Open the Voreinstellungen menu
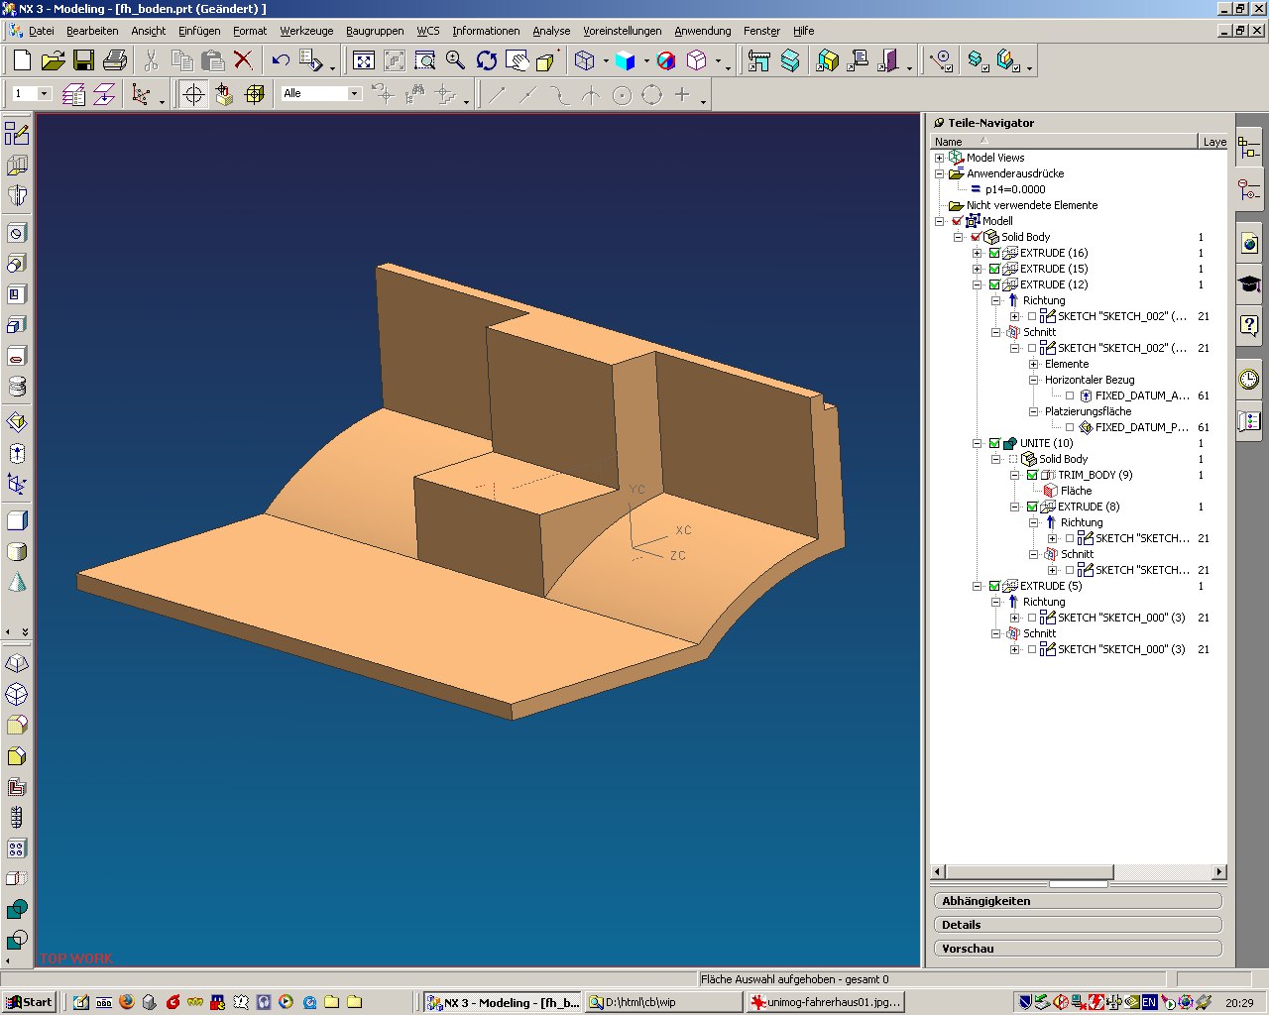Image resolution: width=1269 pixels, height=1015 pixels. coord(623,31)
